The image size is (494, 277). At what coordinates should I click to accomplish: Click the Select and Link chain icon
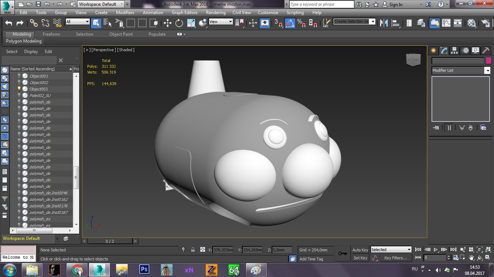tap(34, 23)
